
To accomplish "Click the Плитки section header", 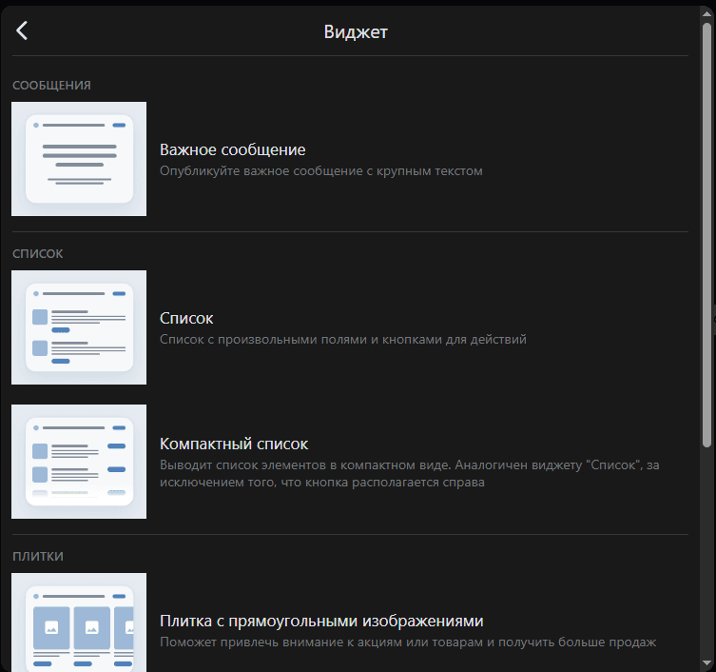I will pyautogui.click(x=38, y=556).
